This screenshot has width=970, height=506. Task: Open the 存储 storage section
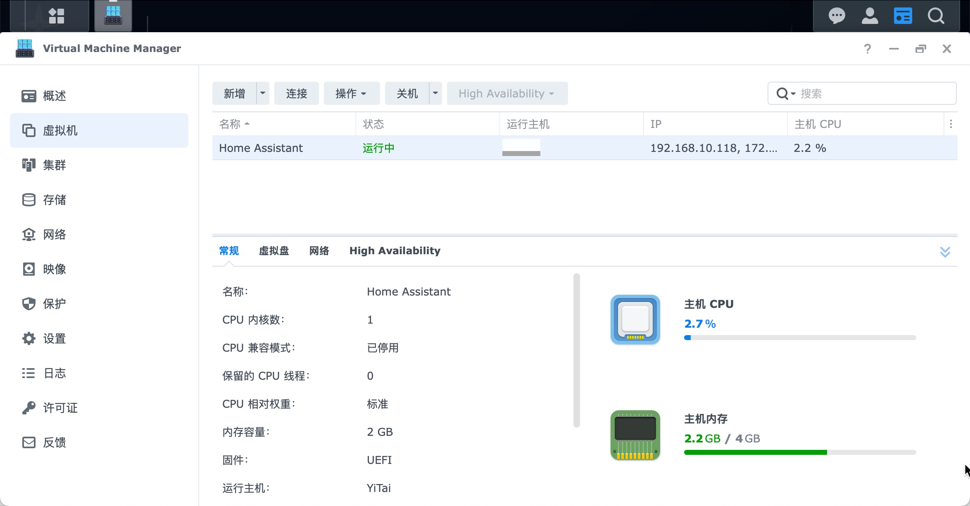coord(54,200)
